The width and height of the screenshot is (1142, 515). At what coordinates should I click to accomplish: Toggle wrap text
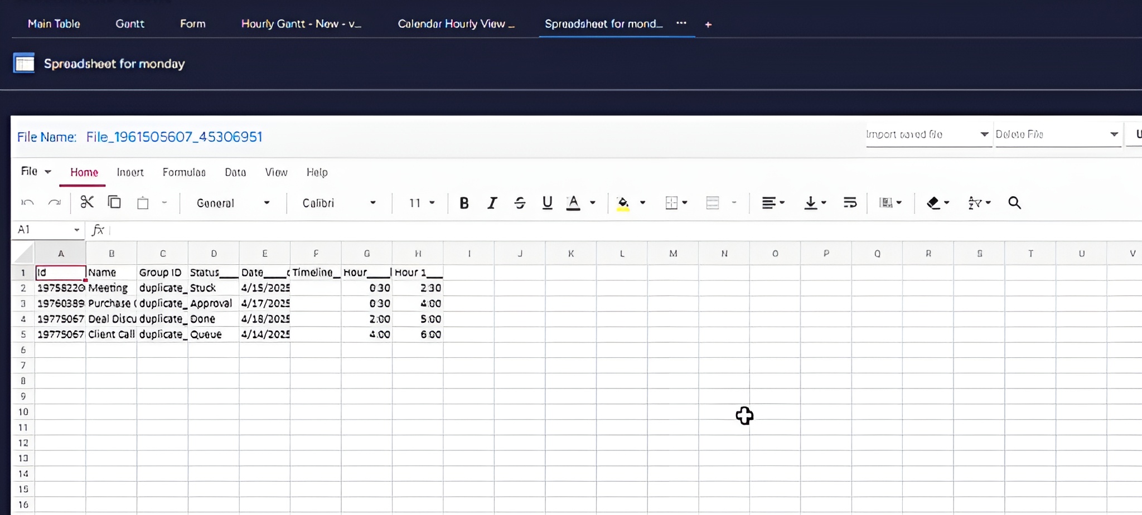click(x=850, y=203)
